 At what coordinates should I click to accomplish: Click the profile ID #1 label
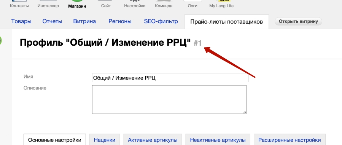click(x=197, y=43)
